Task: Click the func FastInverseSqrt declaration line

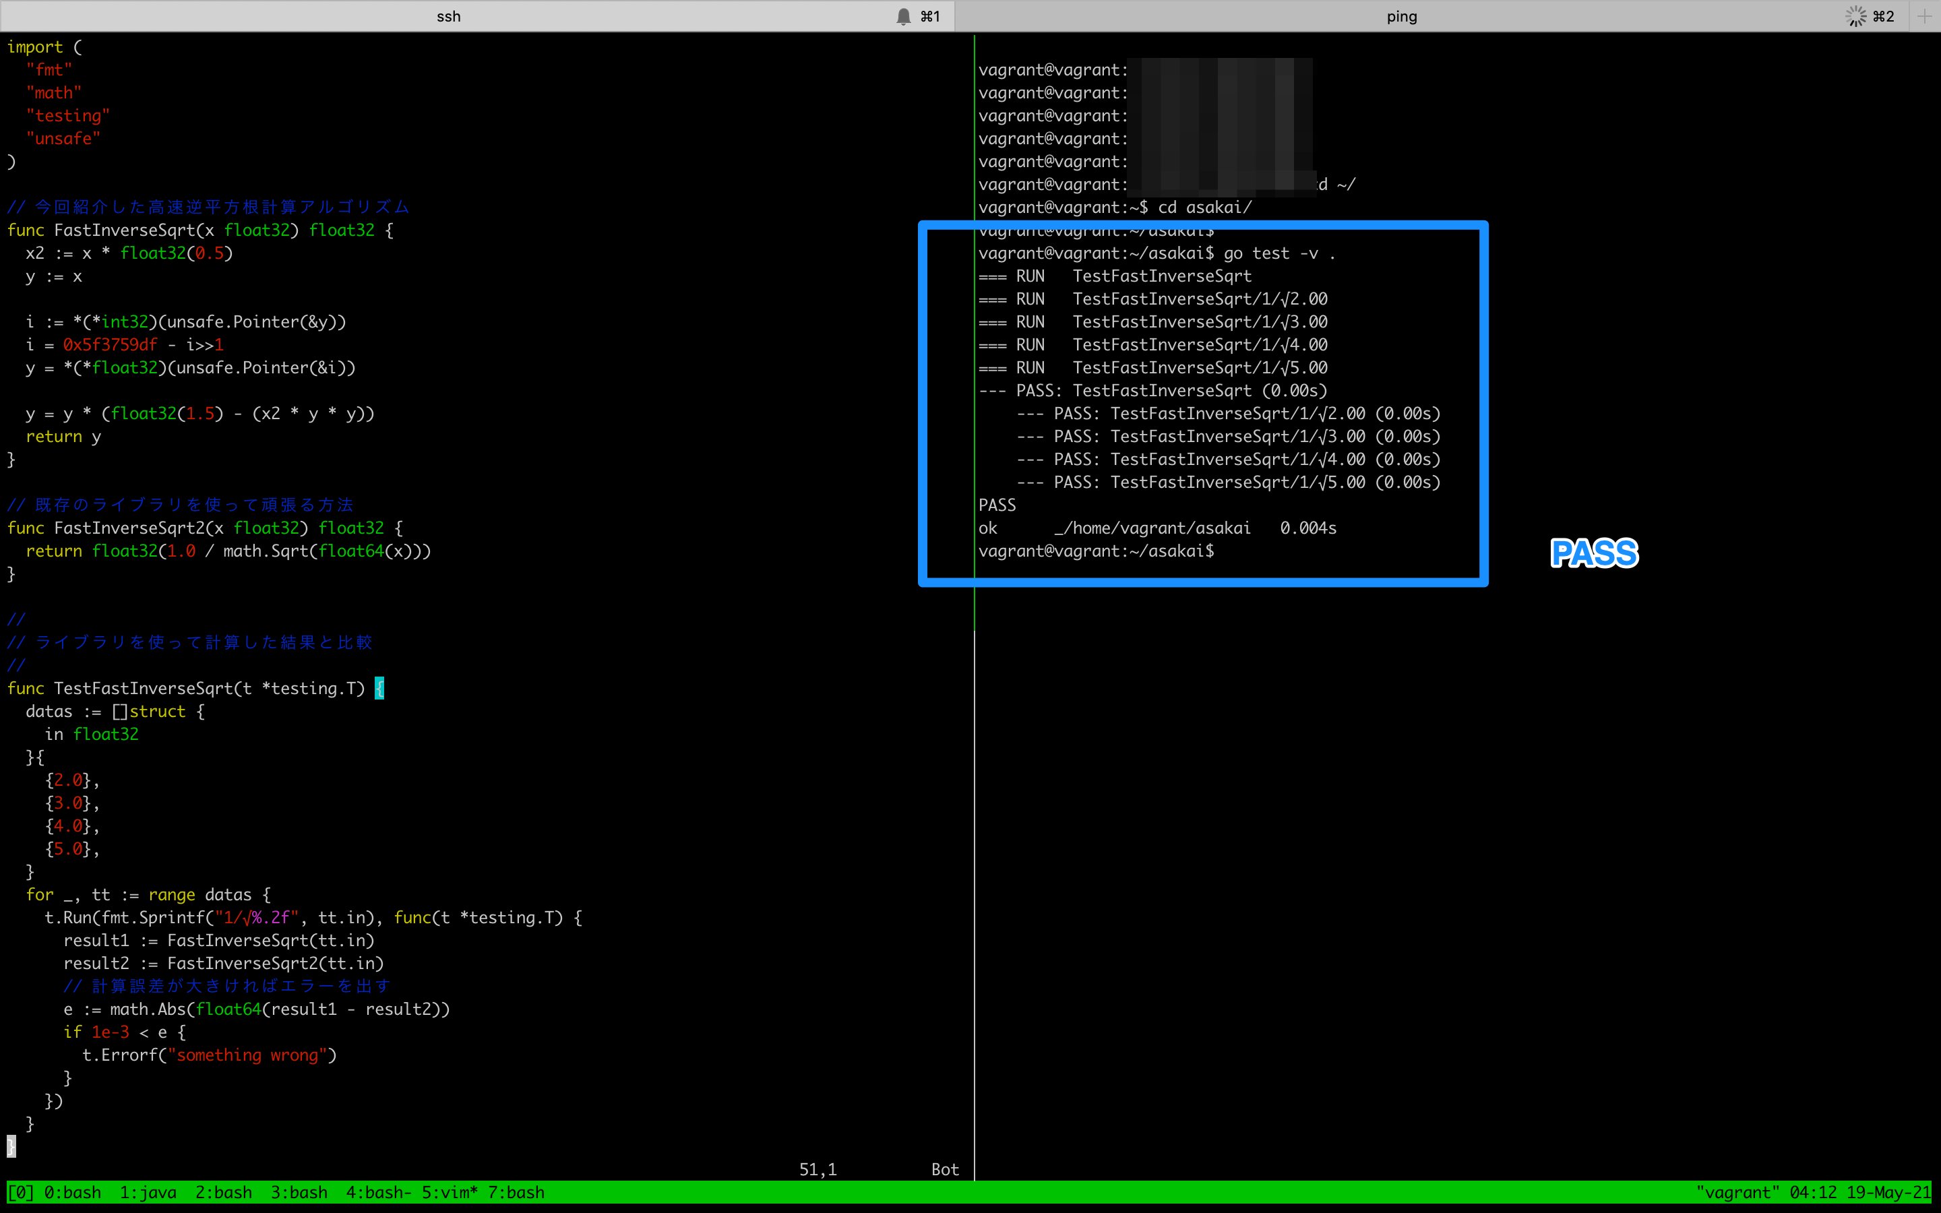Action: 201,230
